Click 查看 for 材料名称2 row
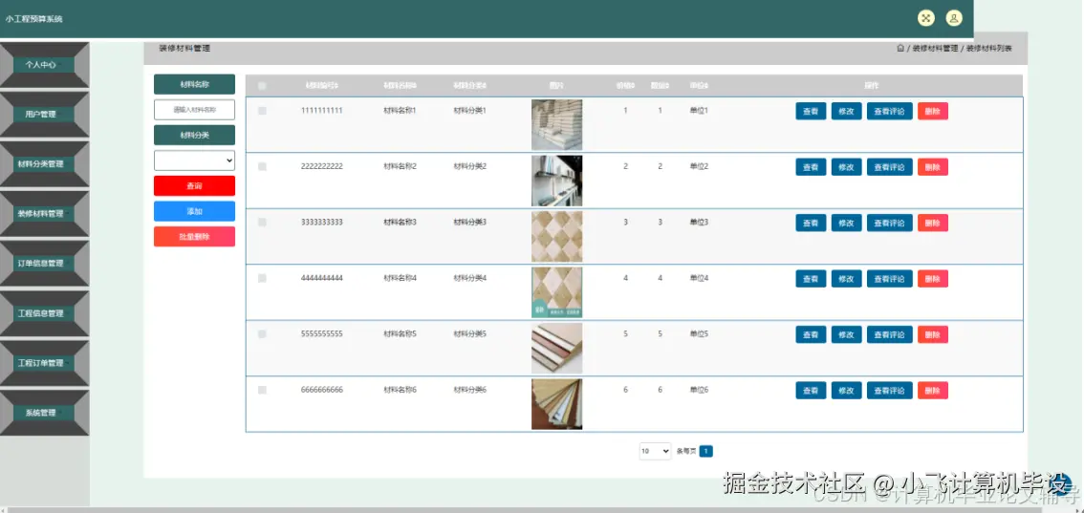Screen dimensions: 1084x513 tap(811, 167)
